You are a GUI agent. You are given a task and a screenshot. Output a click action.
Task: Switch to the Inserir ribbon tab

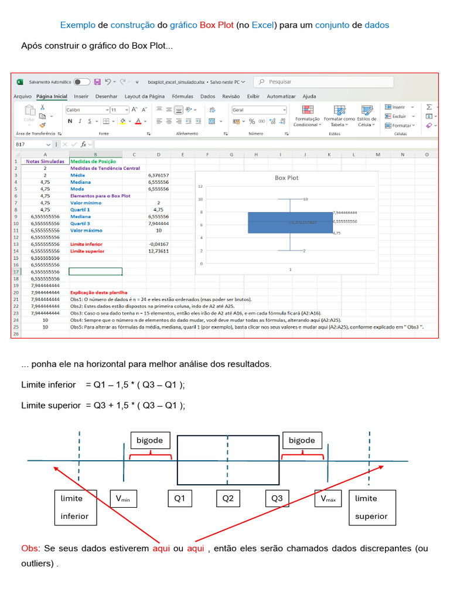click(x=81, y=96)
